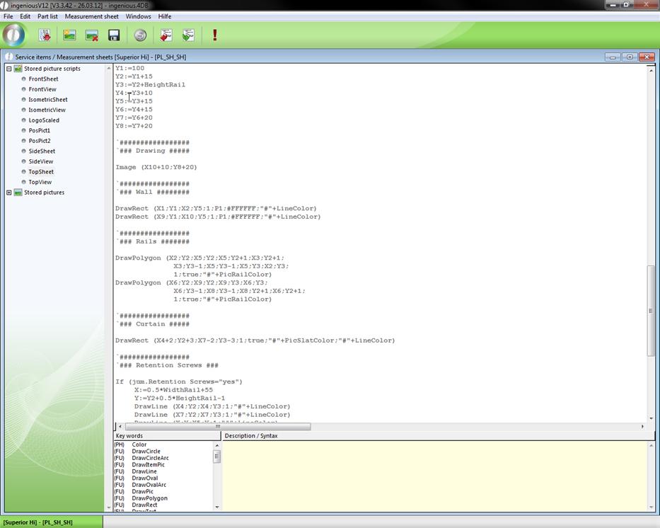
Task: Save using the floppy disk icon
Action: [x=113, y=35]
